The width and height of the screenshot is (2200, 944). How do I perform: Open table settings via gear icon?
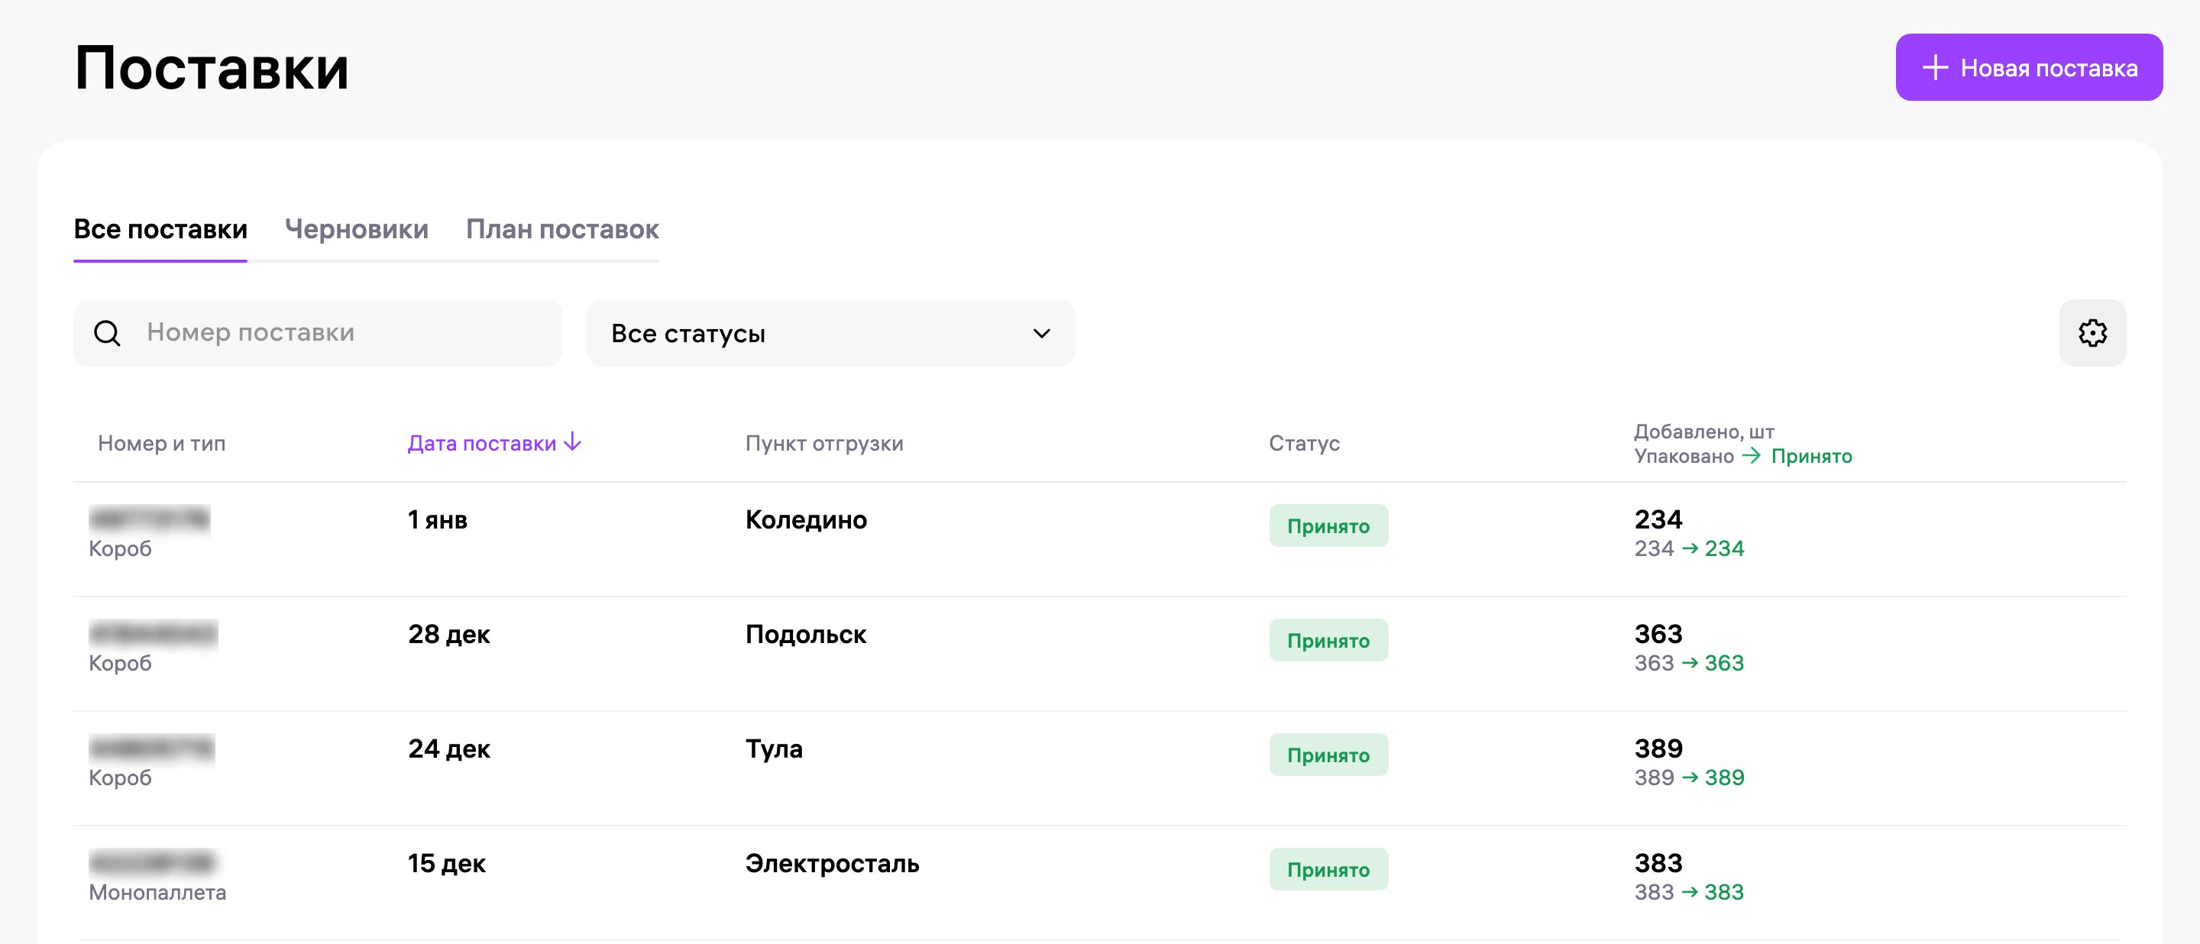point(2092,333)
